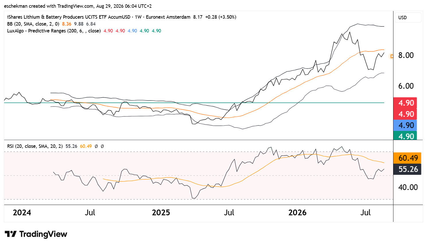Click the 6.84 lower band value
The image size is (427, 246).
point(91,24)
